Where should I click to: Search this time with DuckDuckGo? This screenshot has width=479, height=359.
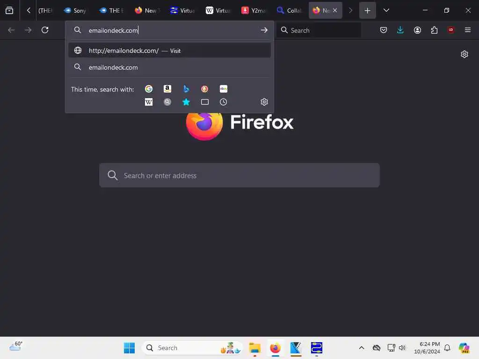coord(205,89)
